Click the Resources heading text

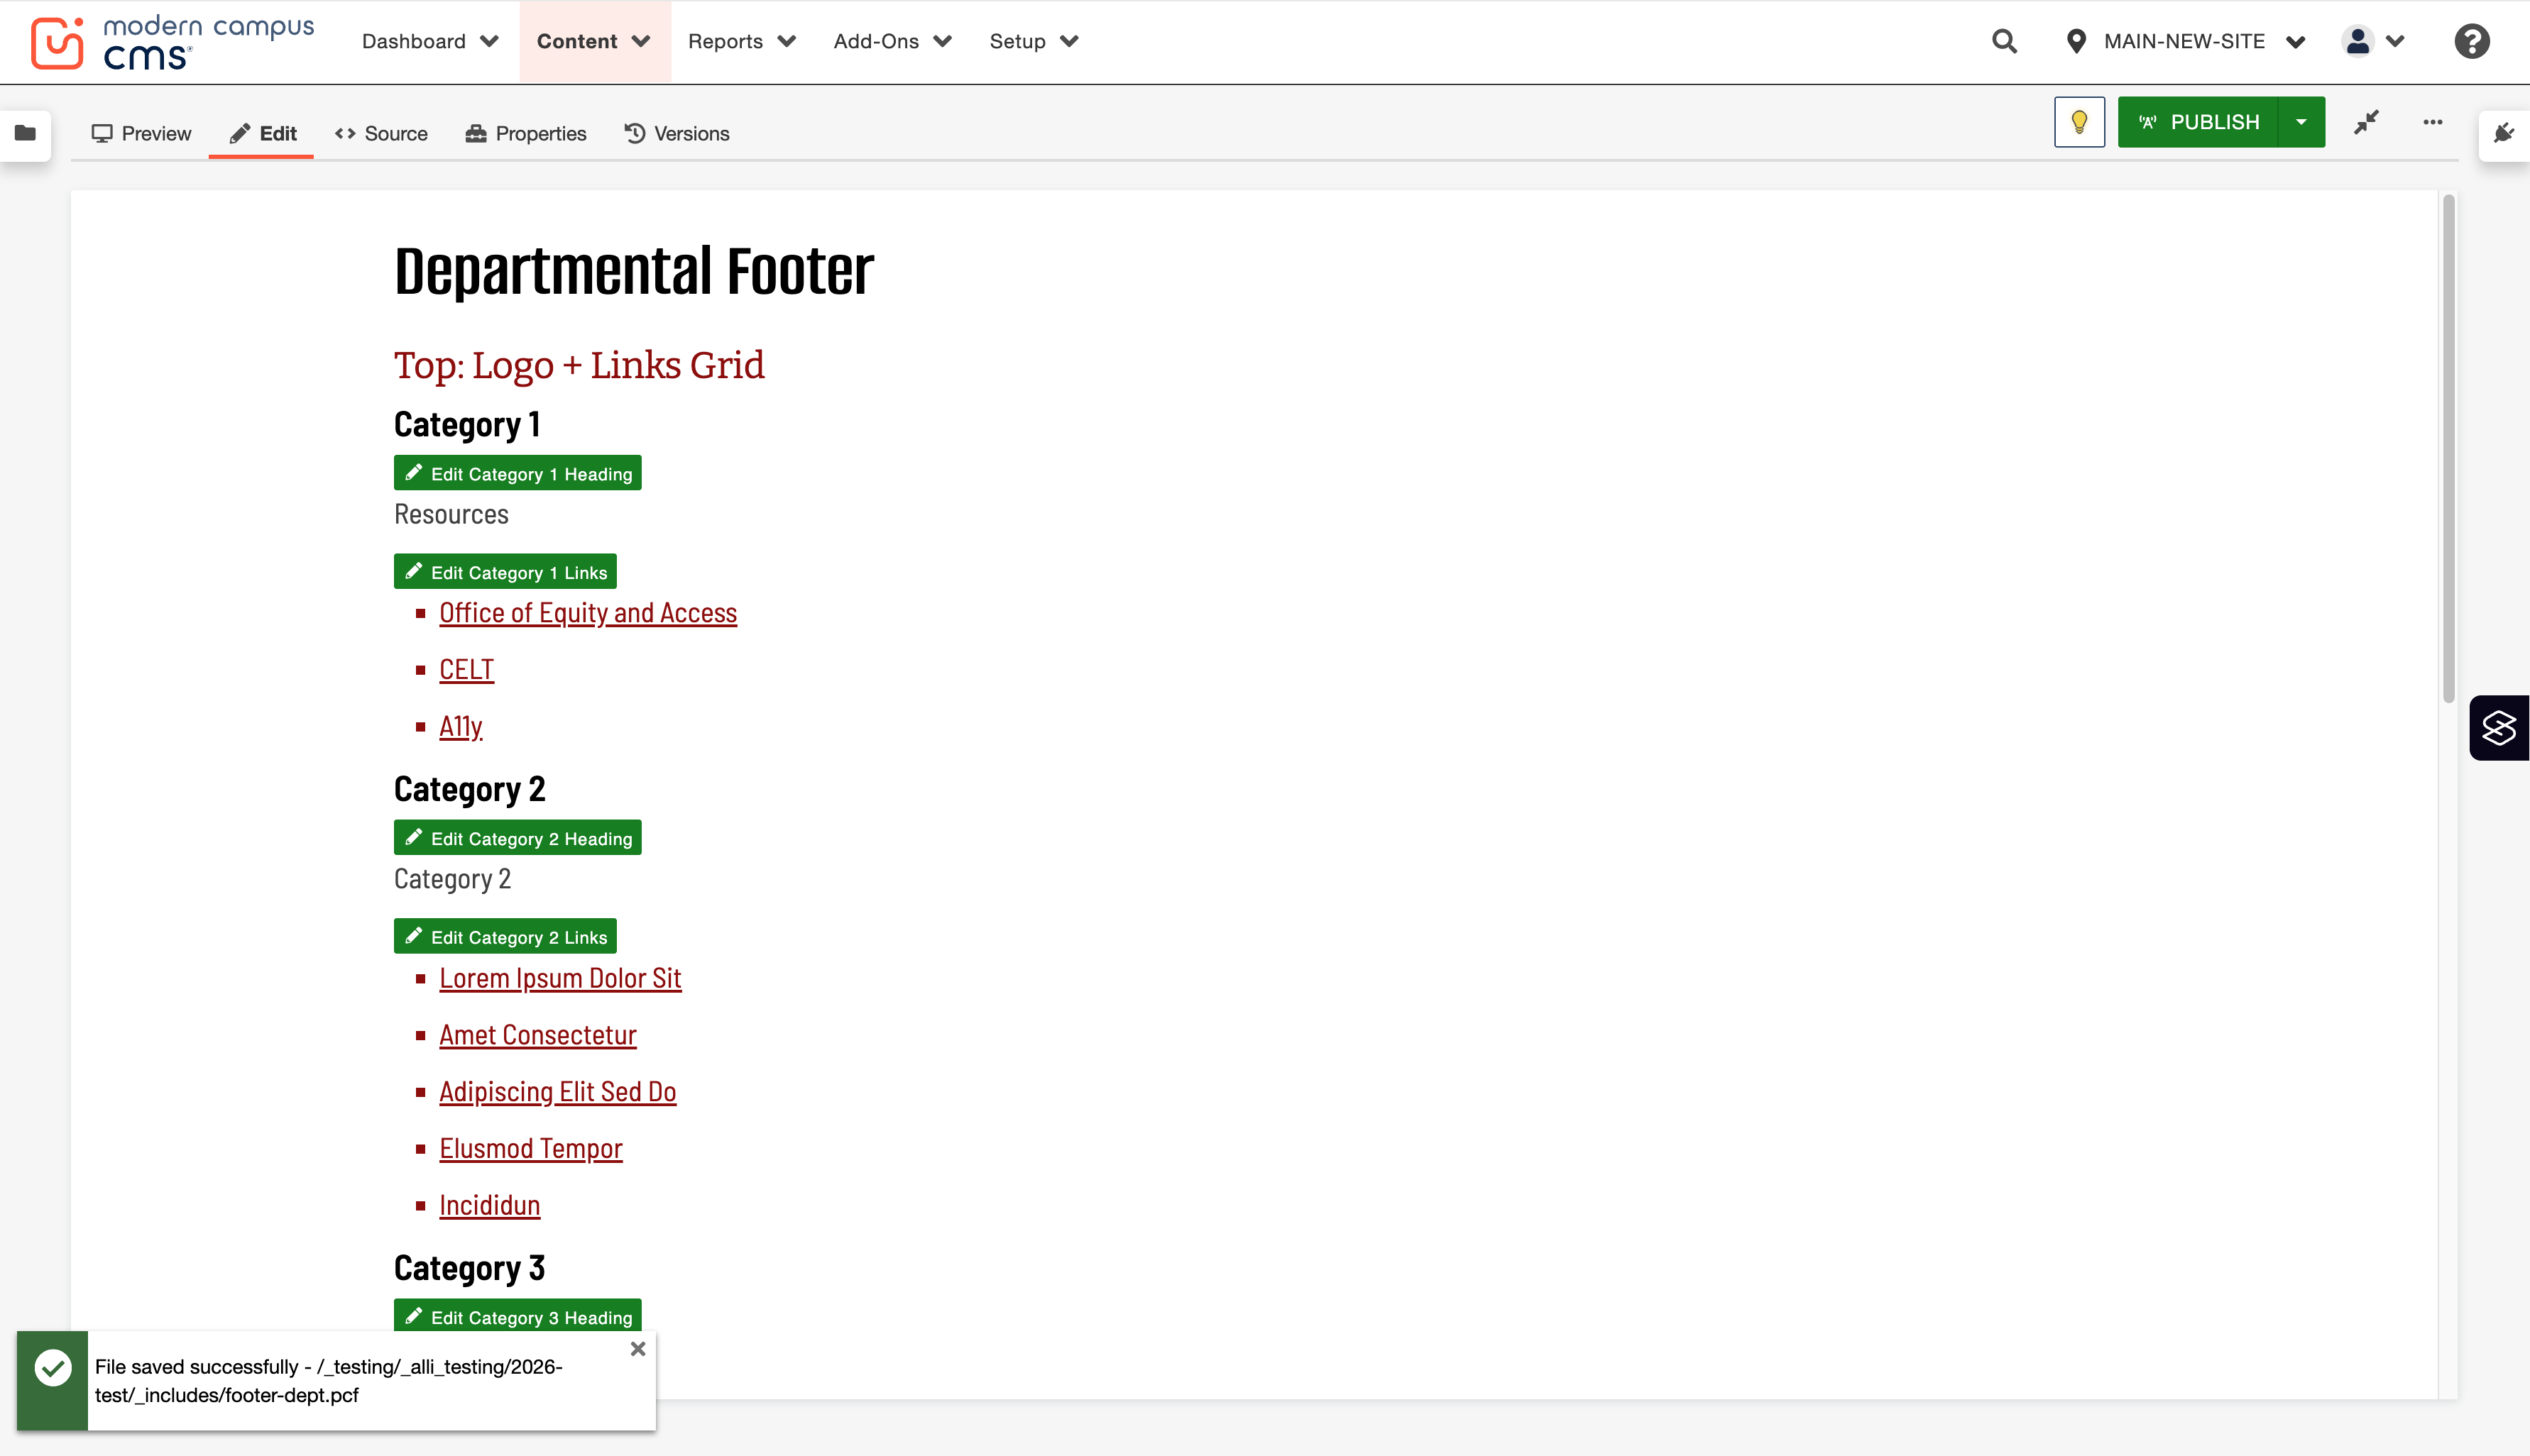451,514
